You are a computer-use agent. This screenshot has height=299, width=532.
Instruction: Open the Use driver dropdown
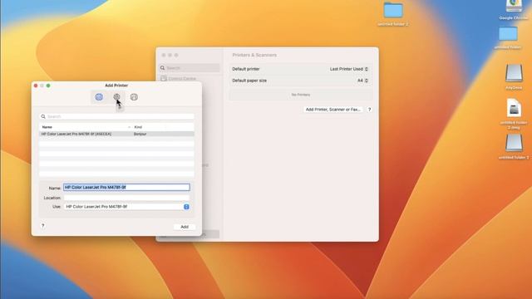tap(126, 207)
